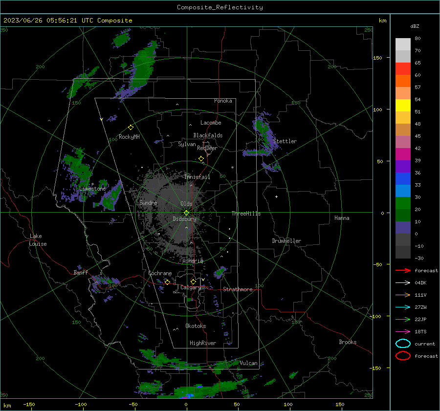Click the 18TS legend label

coord(420,332)
